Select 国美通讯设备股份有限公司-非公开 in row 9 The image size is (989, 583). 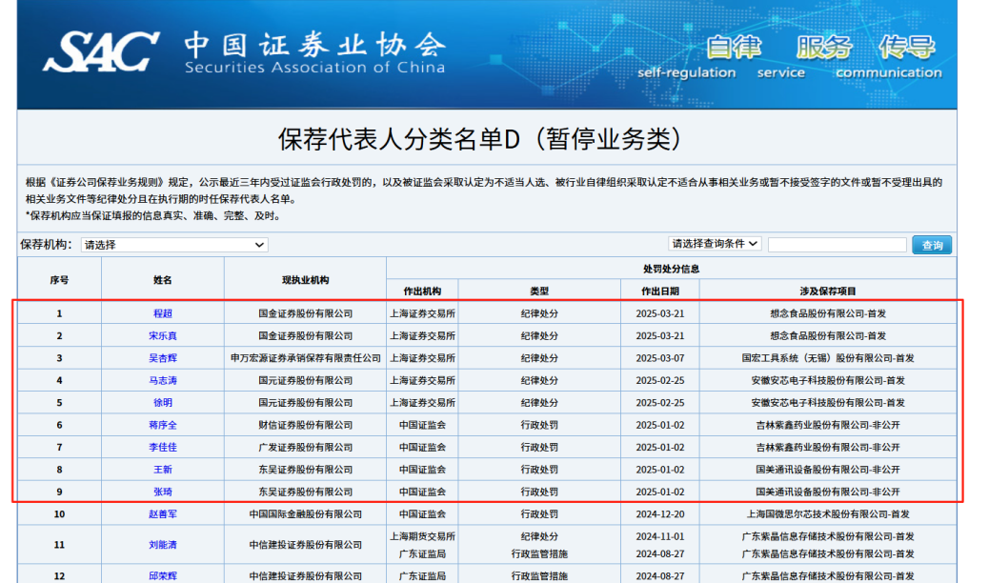pyautogui.click(x=828, y=493)
